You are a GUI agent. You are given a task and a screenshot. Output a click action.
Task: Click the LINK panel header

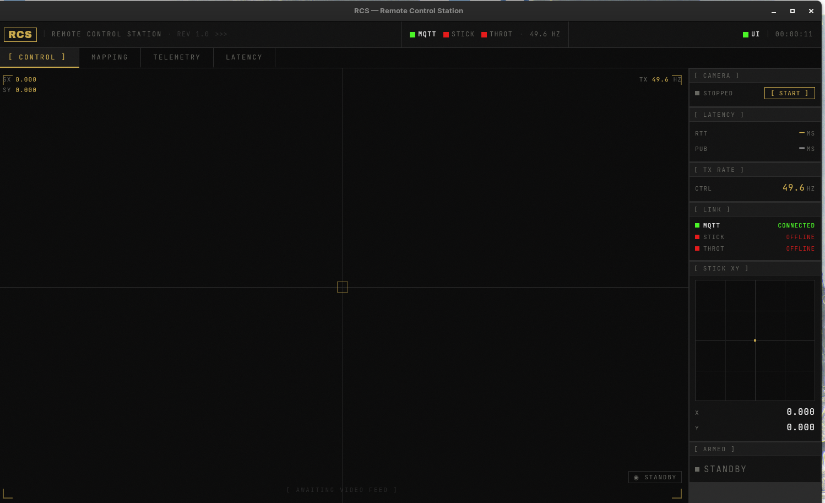click(x=755, y=209)
